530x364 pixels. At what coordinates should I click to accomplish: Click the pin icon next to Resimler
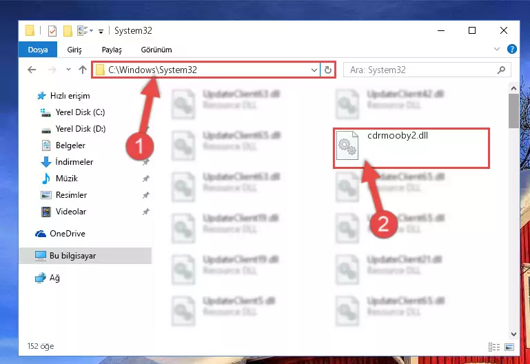pos(145,195)
